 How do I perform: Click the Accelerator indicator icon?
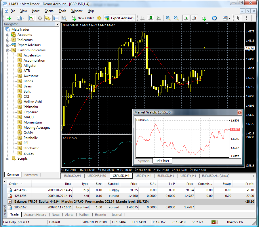(20, 55)
